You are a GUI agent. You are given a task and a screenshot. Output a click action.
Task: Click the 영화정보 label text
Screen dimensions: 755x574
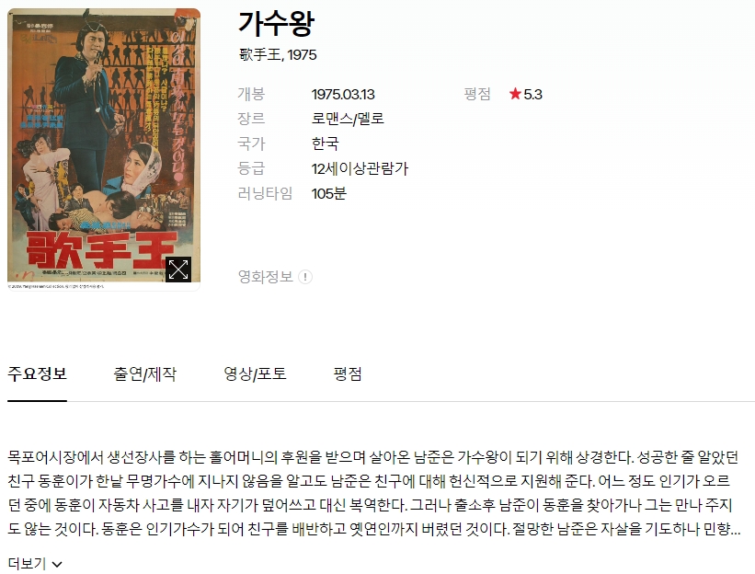pos(266,277)
